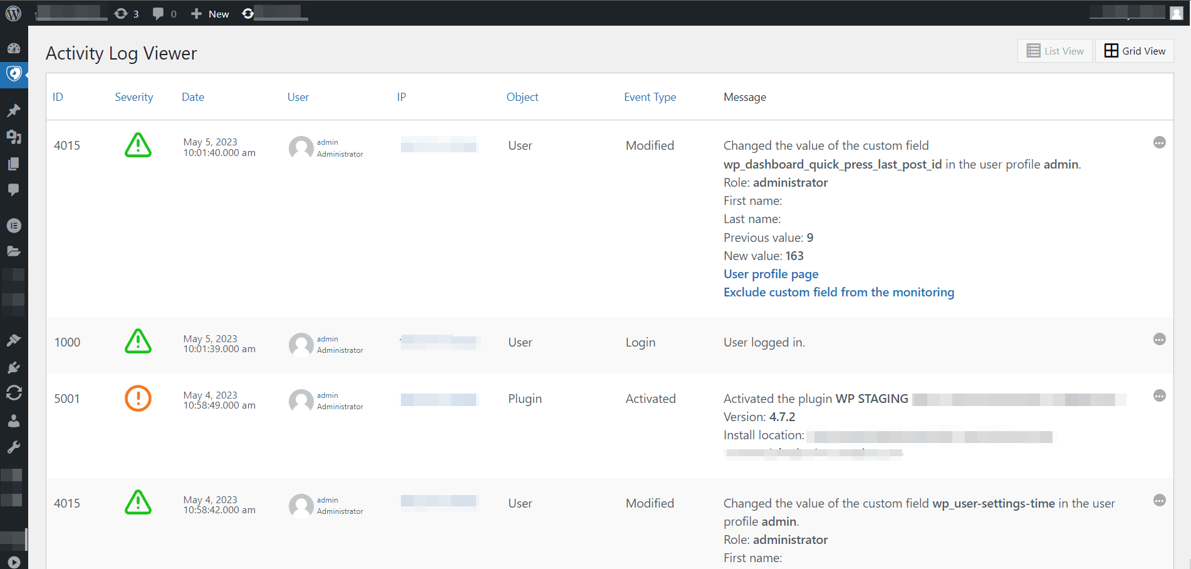Open the New menu in the admin bar

point(209,13)
